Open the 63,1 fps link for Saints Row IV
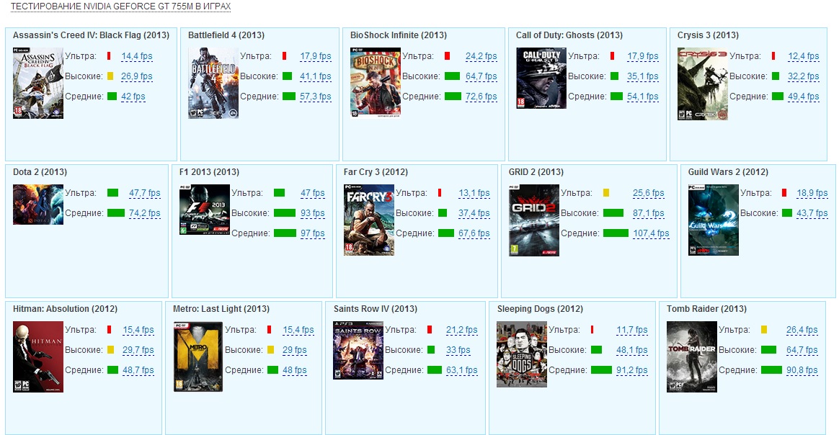Image resolution: width=839 pixels, height=435 pixels. [462, 370]
